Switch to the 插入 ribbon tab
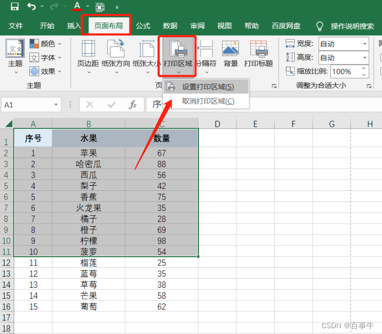 coord(74,26)
